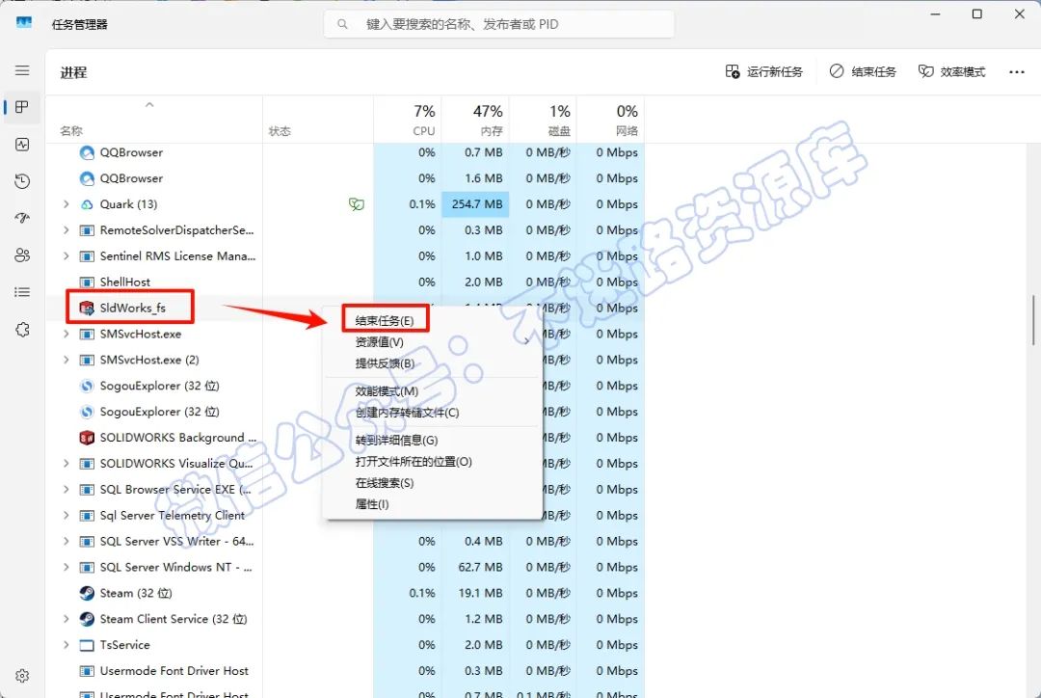Click the first SogouExplorer process icon
The height and width of the screenshot is (698, 1041).
[87, 386]
